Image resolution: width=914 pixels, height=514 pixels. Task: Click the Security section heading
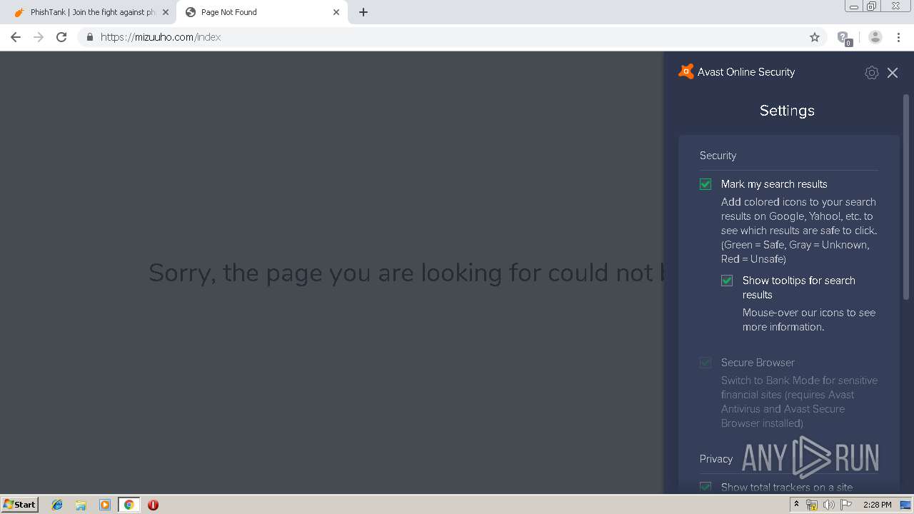(x=718, y=156)
